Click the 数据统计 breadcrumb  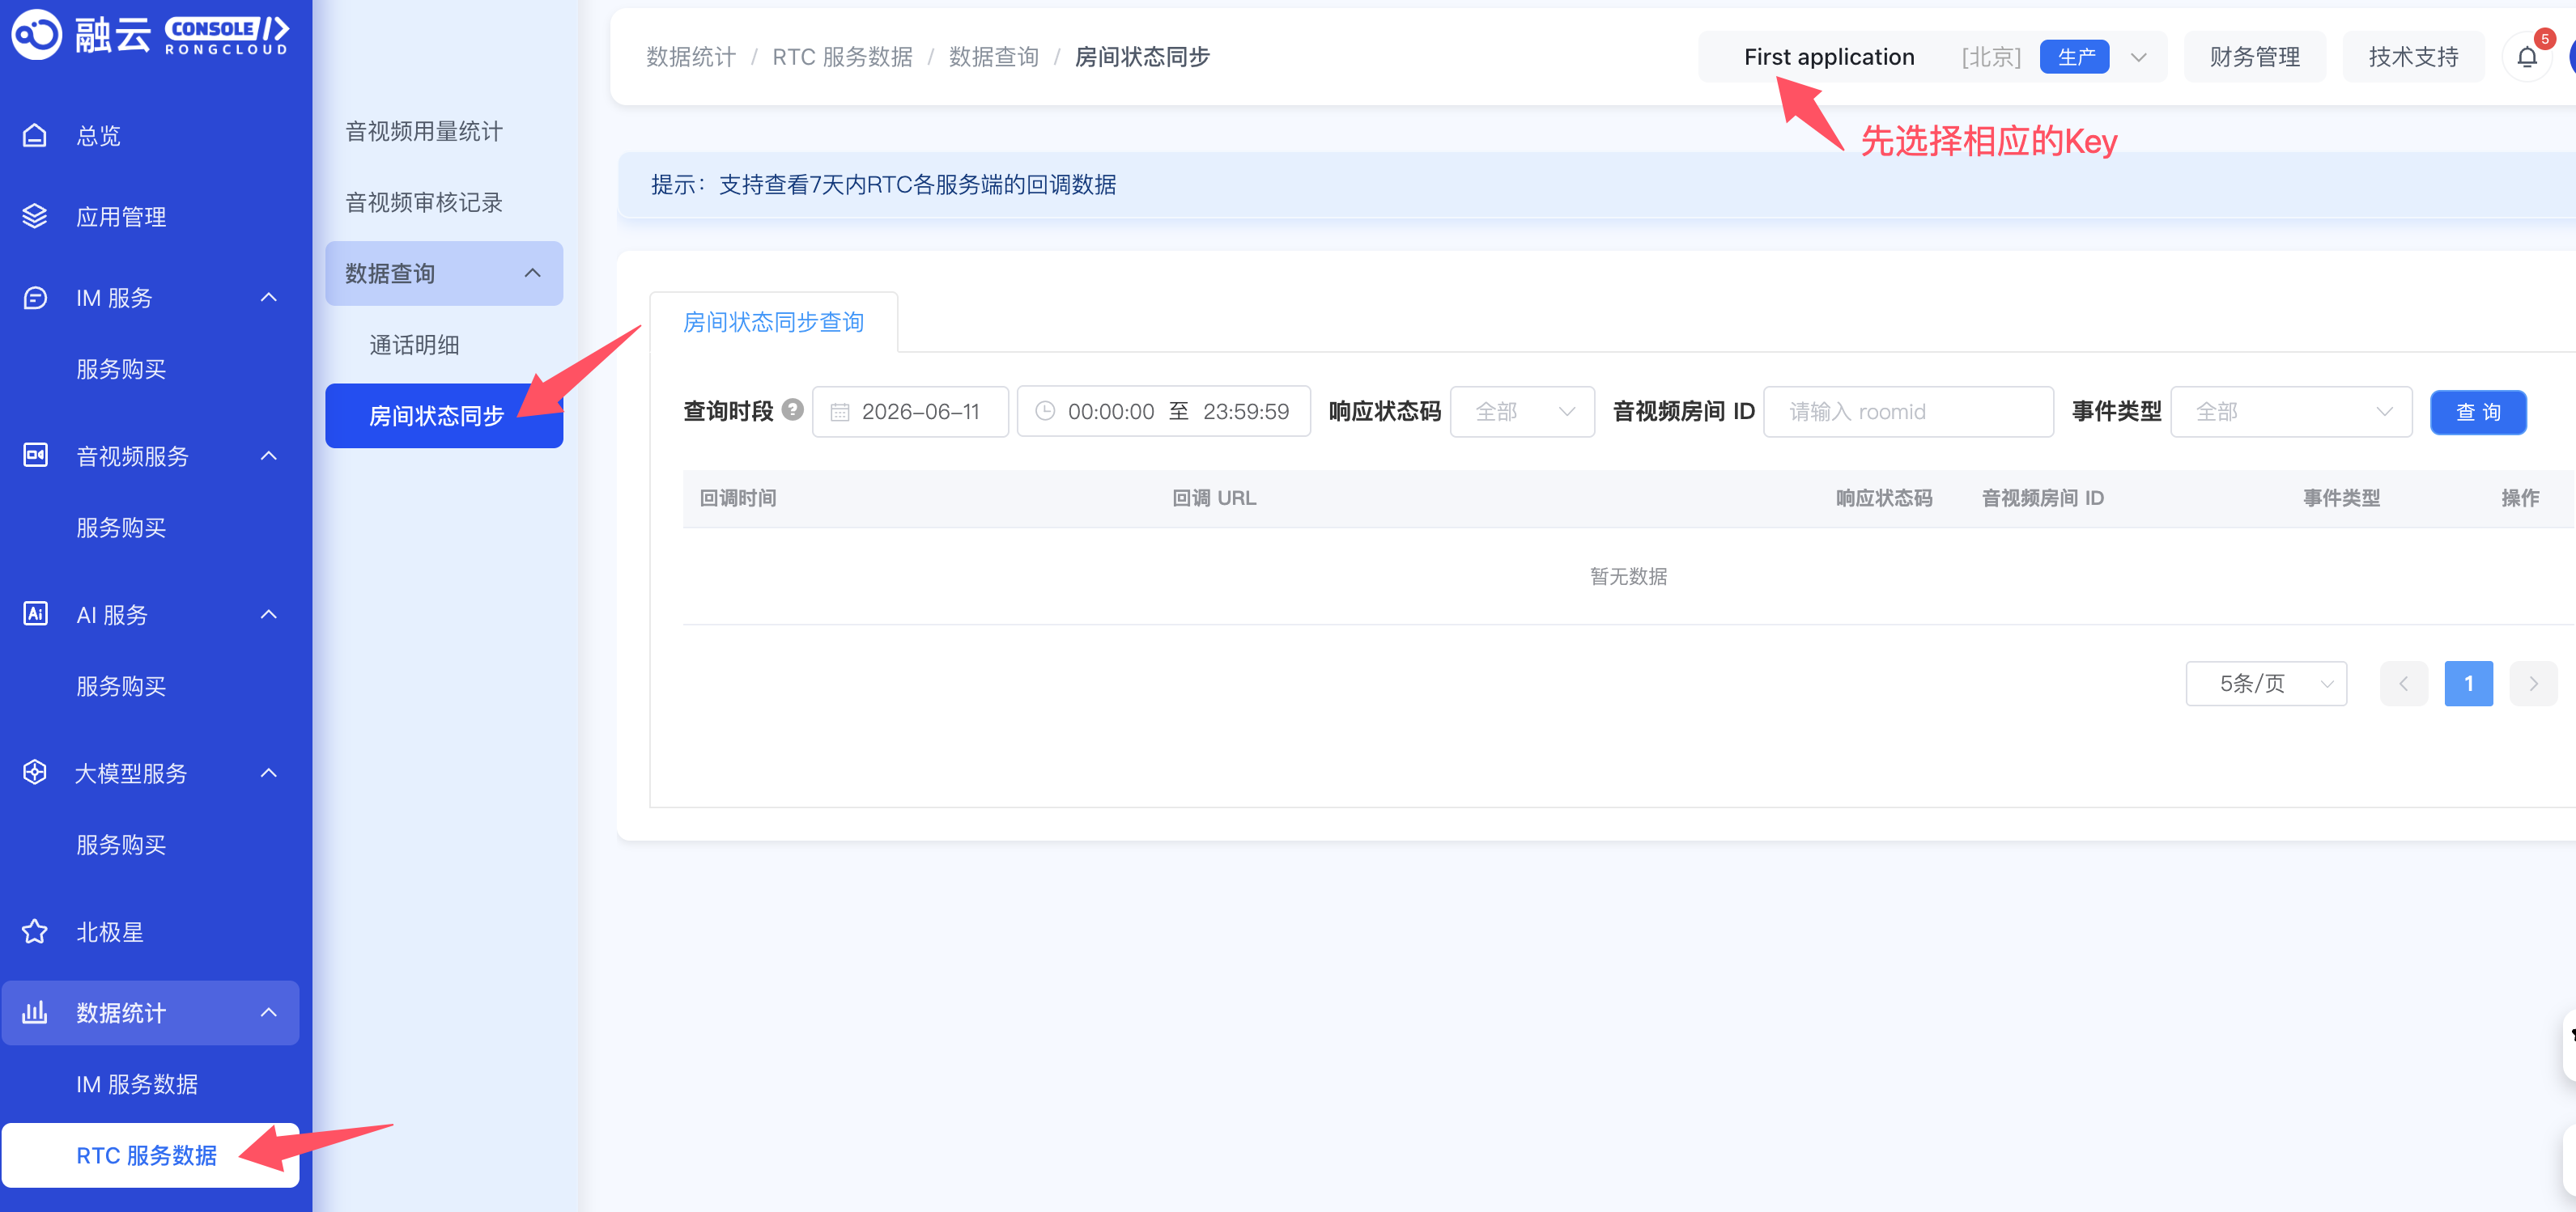(x=690, y=57)
